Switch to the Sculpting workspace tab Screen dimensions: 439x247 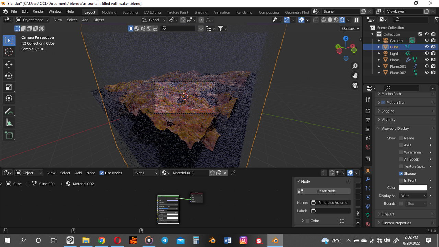[x=130, y=12]
